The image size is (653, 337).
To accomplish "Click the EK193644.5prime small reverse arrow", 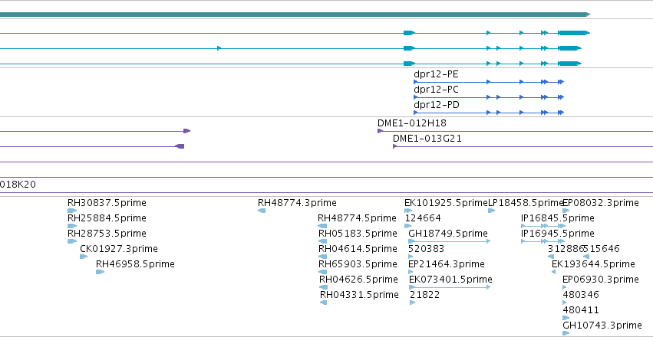I will click(x=553, y=272).
